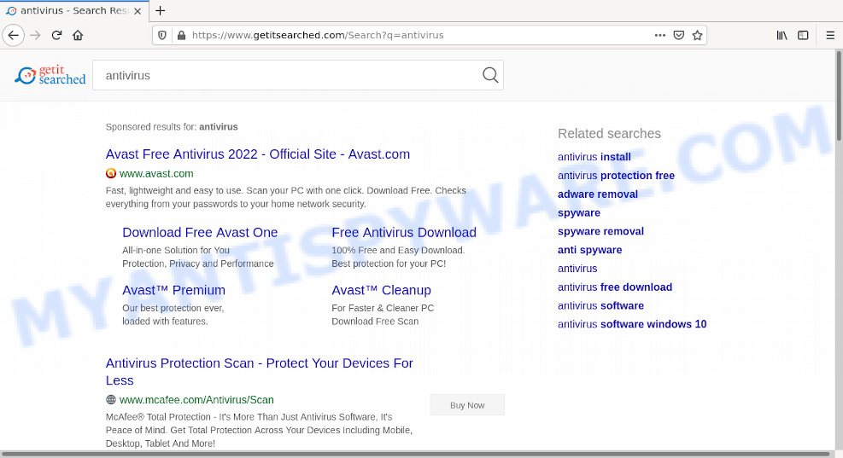Open the Firefox hamburger menu

pos(830,36)
